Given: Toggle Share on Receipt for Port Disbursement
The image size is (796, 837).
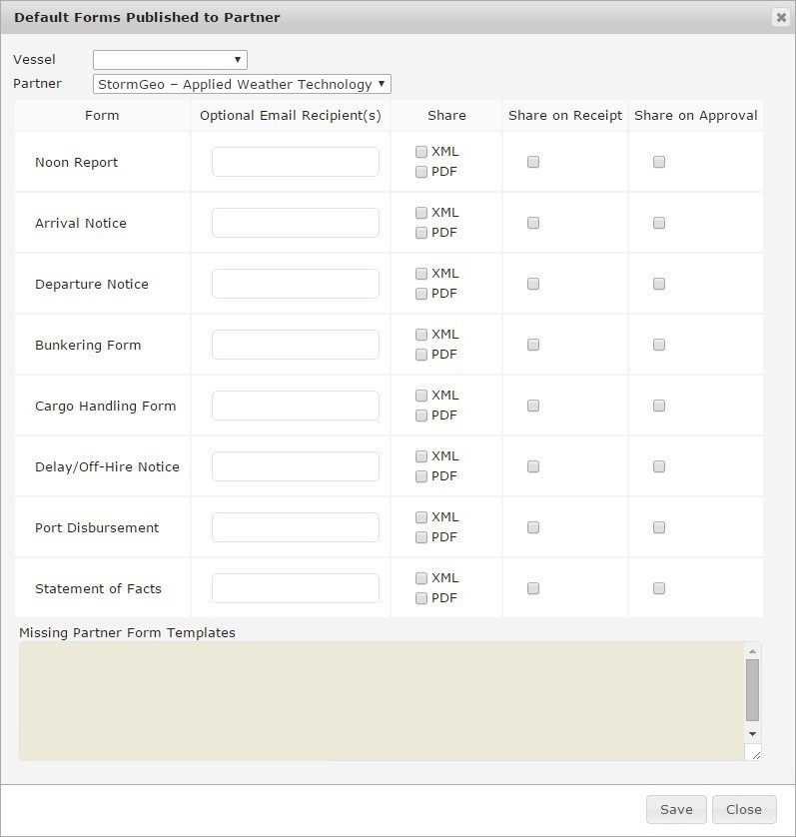Looking at the screenshot, I should [x=533, y=527].
